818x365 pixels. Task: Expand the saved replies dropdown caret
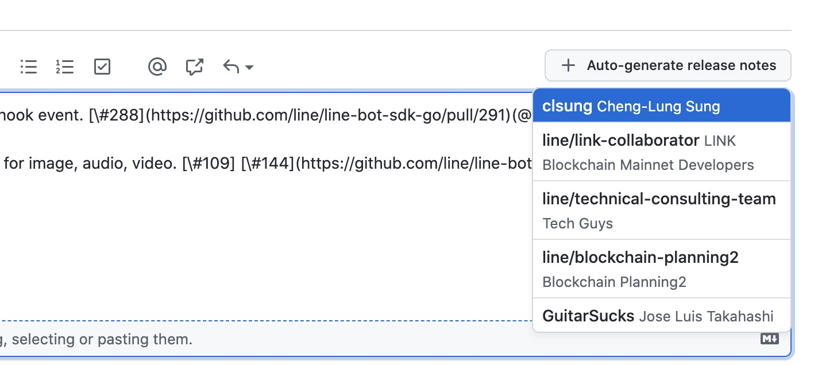[249, 68]
